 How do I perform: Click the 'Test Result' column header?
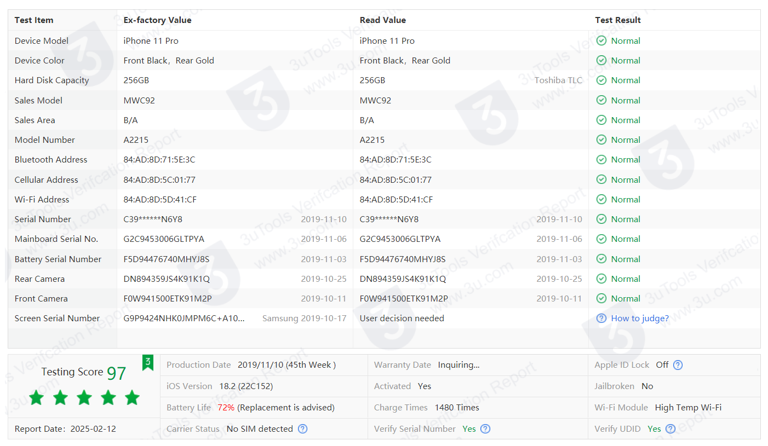pyautogui.click(x=618, y=20)
